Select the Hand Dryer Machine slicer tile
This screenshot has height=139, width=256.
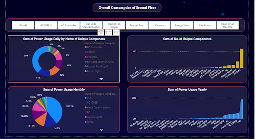tap(228, 25)
